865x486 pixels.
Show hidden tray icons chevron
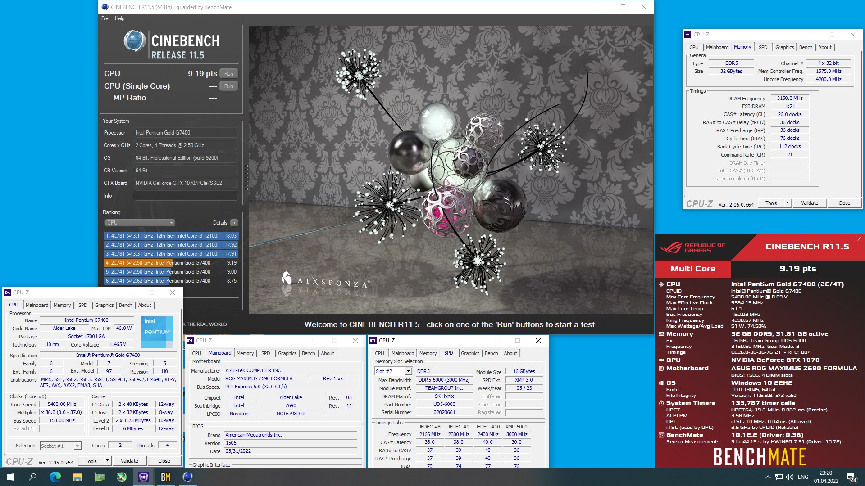point(768,477)
